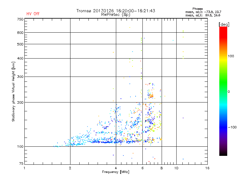This screenshot has height=183, width=244.
Task: Click the "Frequency [MHz]" axis title
Action: click(116, 172)
